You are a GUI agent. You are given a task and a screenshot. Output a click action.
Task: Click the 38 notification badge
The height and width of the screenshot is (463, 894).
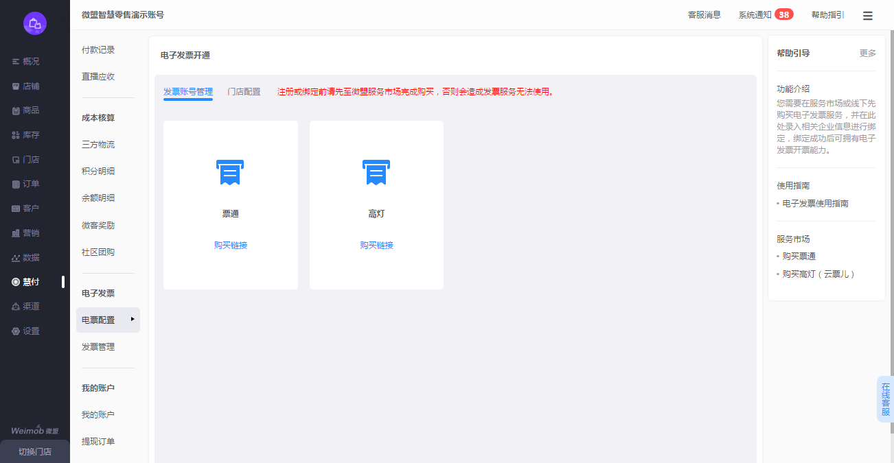pos(783,14)
